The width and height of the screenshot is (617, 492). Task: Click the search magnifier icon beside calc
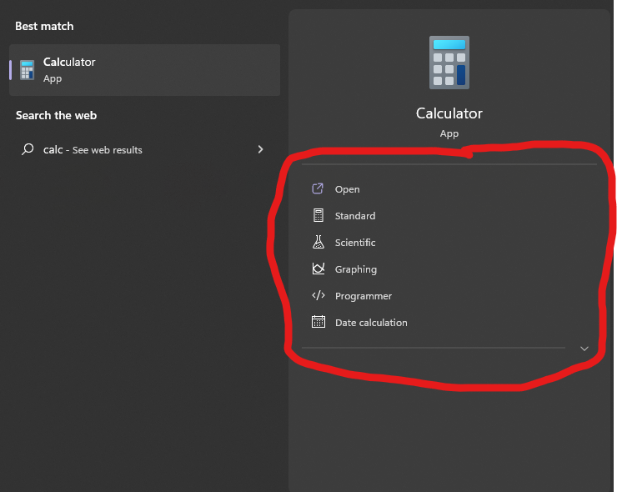[x=28, y=149]
